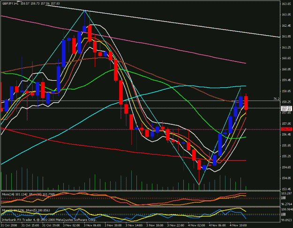The image size is (293, 228).
Task: Click the Mom(14) 101.1342 indicator label
Action: point(15,195)
